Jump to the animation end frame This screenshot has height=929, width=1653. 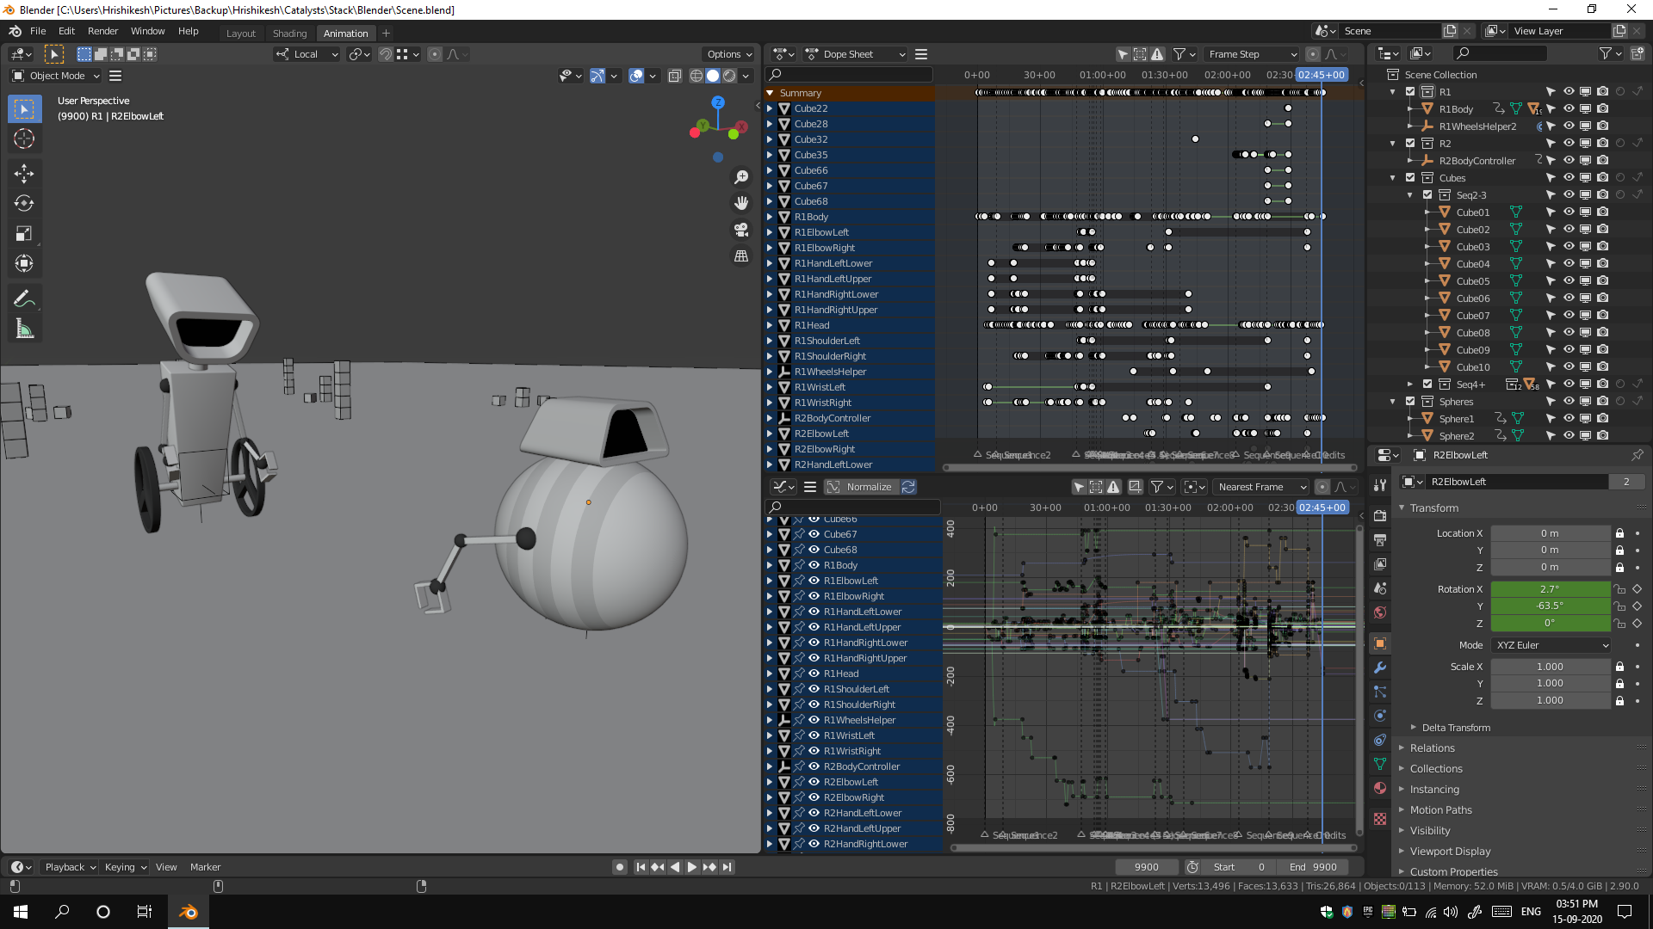(x=727, y=867)
